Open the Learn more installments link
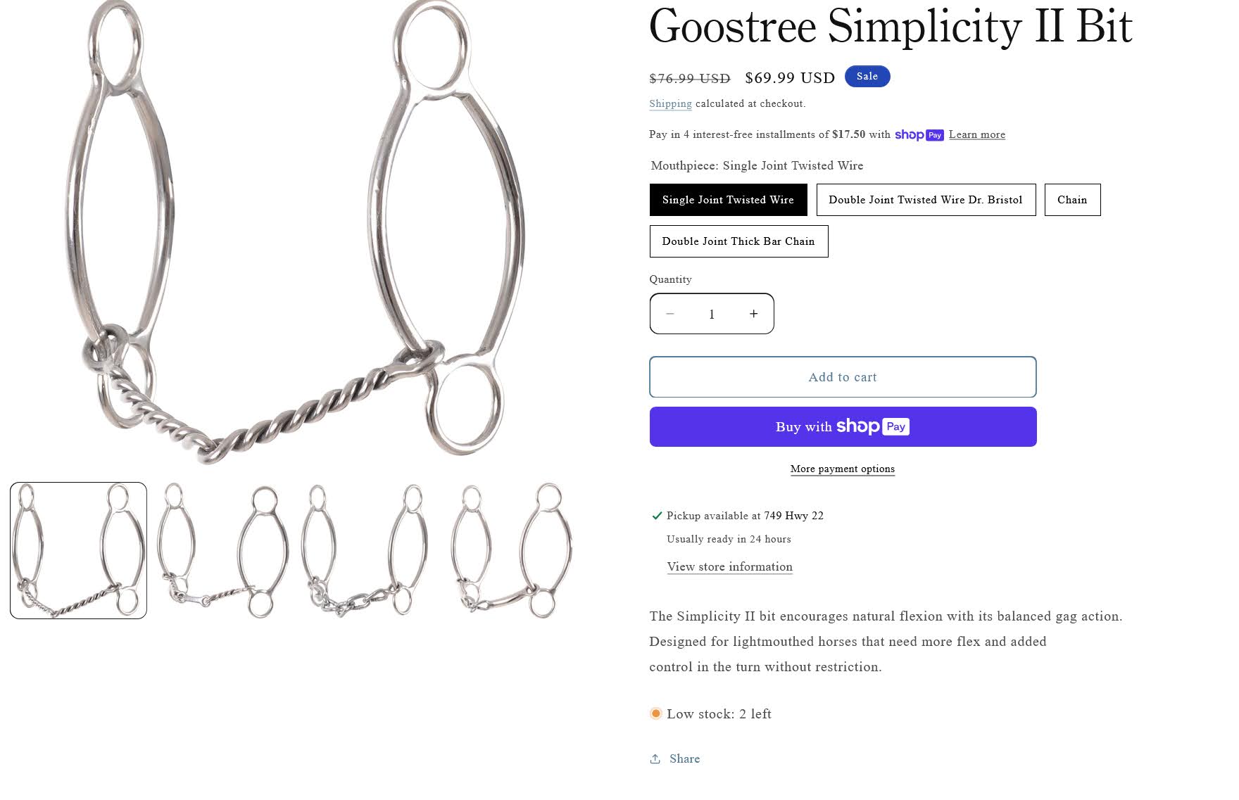1239x800 pixels. click(x=977, y=134)
